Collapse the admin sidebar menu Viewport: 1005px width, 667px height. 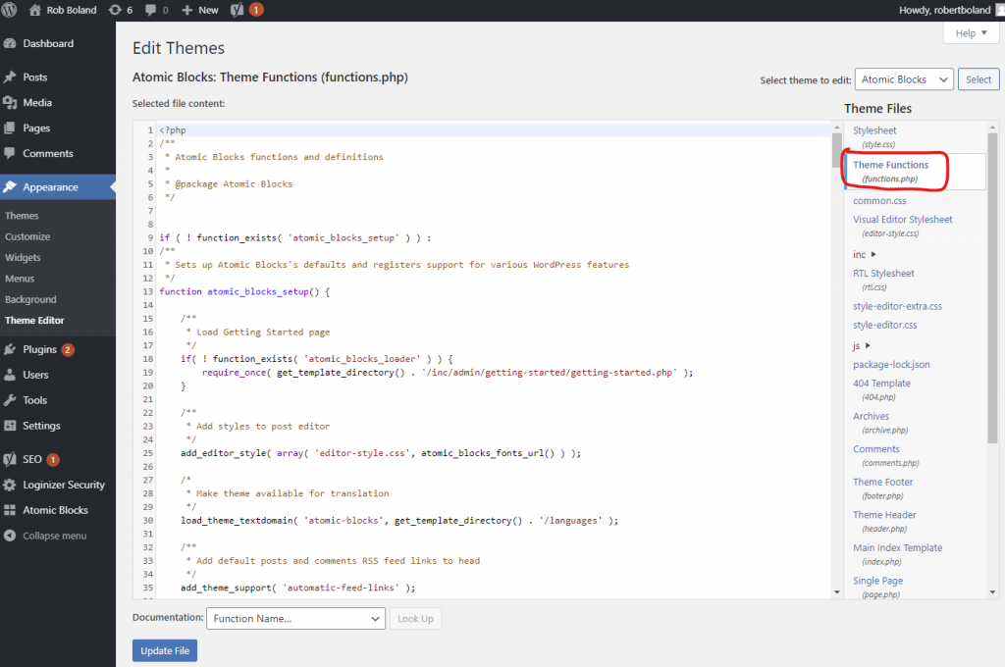[x=54, y=537]
